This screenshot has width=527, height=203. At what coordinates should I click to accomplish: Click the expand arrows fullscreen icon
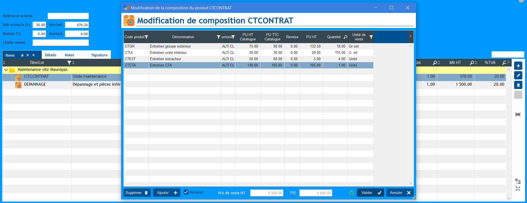coord(518,189)
